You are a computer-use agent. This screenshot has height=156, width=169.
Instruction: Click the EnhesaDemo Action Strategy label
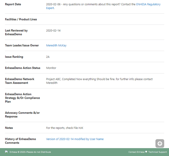pyautogui.click(x=23, y=98)
